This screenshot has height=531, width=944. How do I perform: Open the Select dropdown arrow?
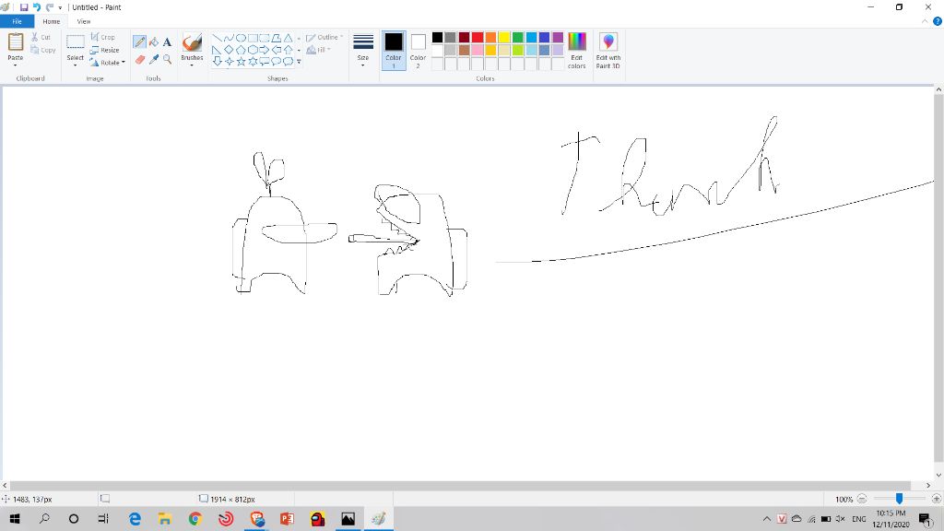coord(76,65)
